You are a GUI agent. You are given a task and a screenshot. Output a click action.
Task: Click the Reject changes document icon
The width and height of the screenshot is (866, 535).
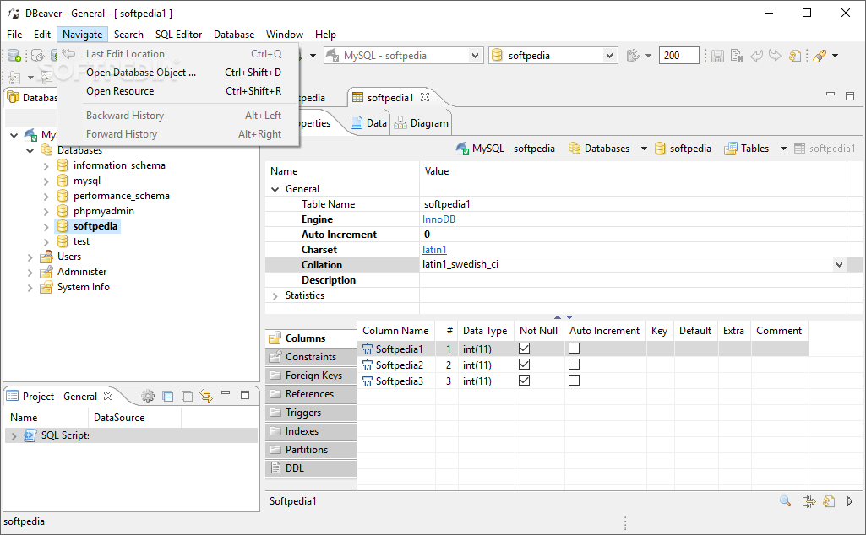(737, 56)
